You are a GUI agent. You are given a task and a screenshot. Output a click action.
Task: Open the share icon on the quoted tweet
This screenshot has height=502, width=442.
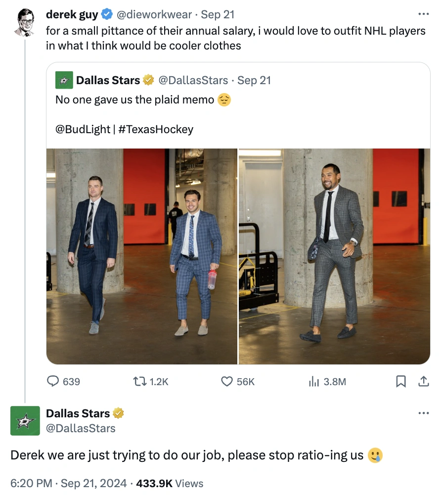424,381
